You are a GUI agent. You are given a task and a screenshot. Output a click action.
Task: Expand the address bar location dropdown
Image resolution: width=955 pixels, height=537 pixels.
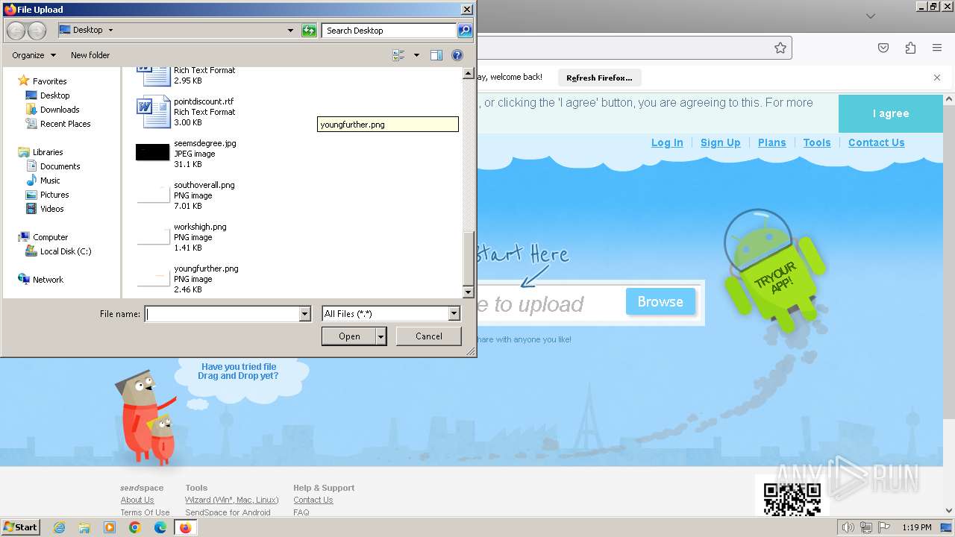[x=290, y=31]
